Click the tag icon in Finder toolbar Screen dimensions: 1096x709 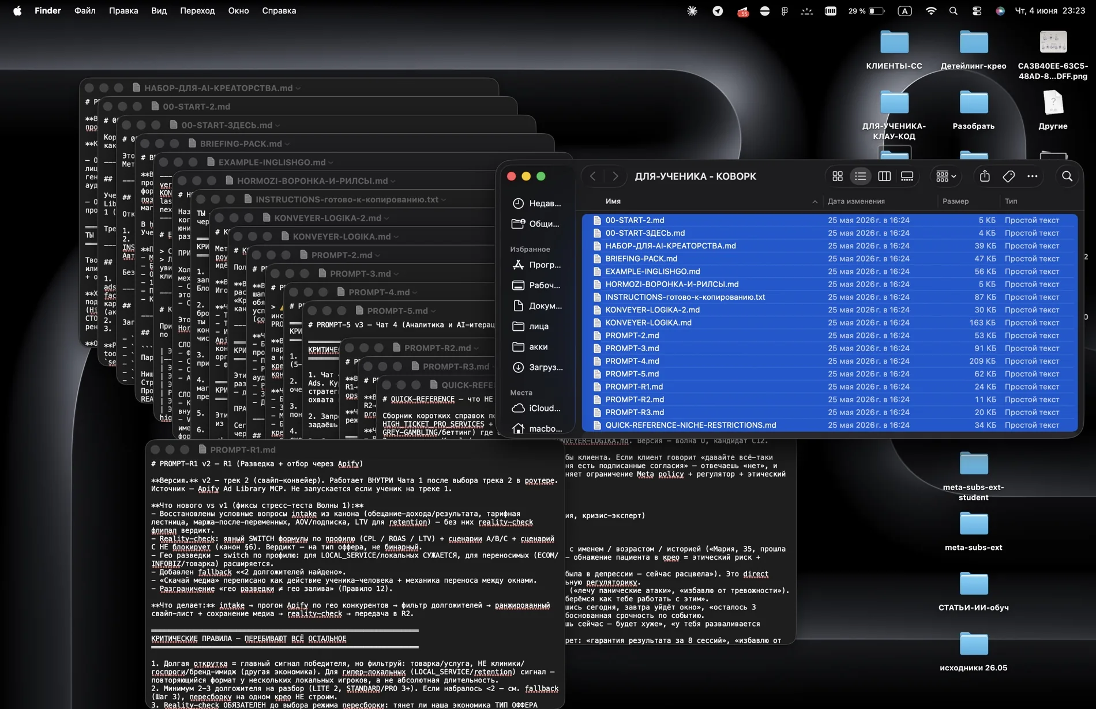[x=1009, y=176]
